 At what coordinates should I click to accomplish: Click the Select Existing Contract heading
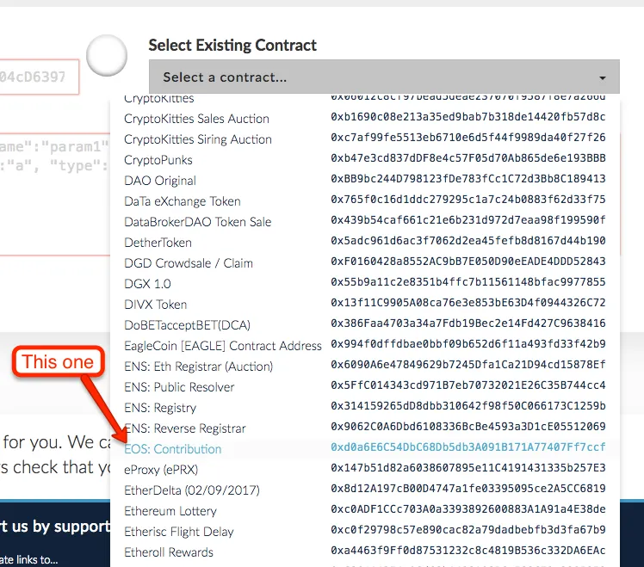pyautogui.click(x=232, y=45)
